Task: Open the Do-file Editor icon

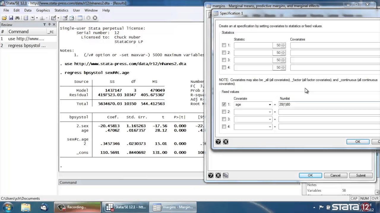Action: coord(54,18)
